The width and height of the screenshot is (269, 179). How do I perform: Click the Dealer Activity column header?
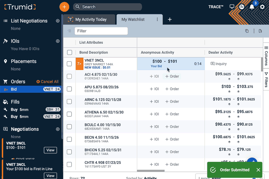point(221,52)
